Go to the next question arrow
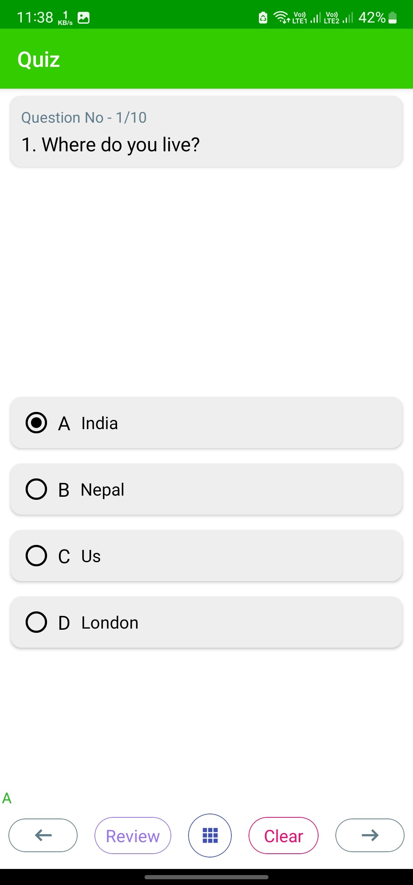Screen dimensions: 413x885 (x=370, y=835)
